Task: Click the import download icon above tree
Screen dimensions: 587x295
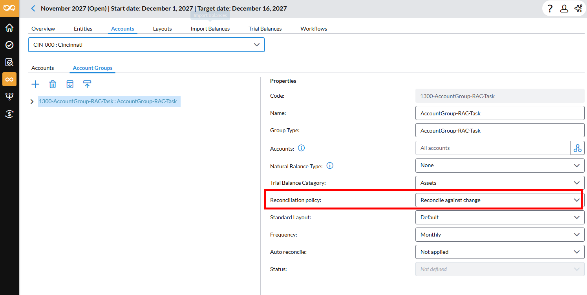Action: pos(70,84)
